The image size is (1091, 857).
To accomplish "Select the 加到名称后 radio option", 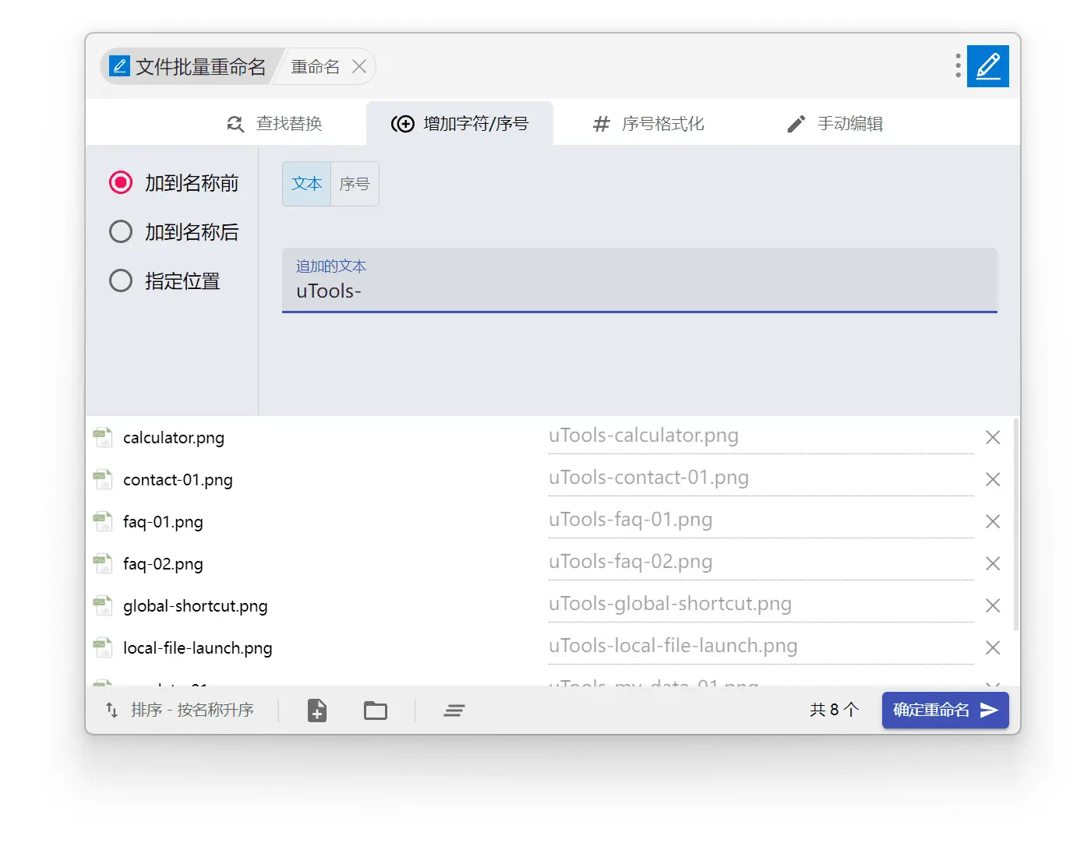I will pos(121,232).
